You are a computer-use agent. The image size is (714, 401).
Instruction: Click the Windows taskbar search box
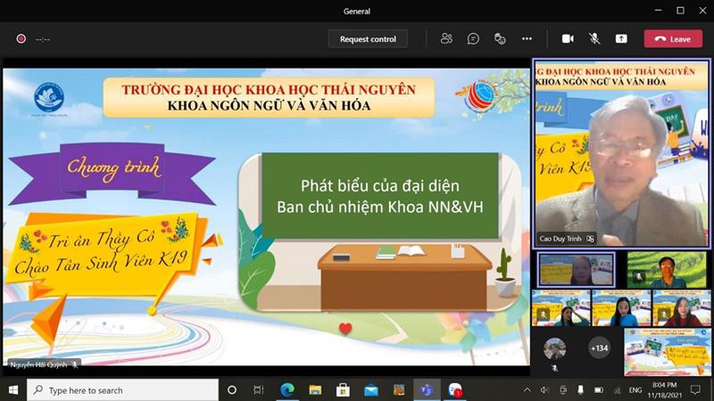pos(123,390)
